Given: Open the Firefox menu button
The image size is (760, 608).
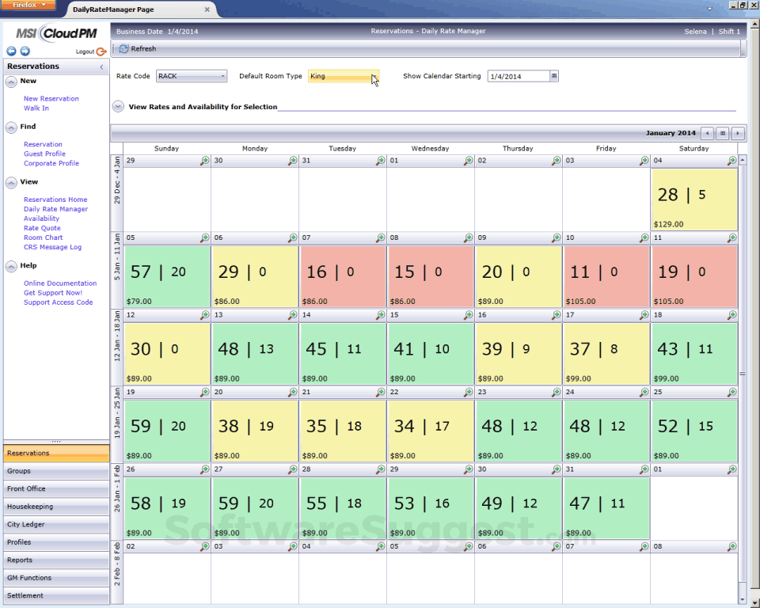Looking at the screenshot, I should (28, 5).
